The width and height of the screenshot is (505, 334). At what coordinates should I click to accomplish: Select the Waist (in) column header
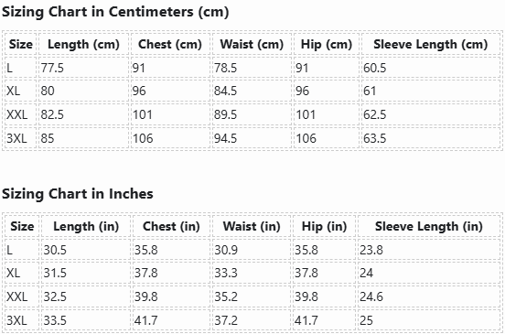(x=252, y=226)
